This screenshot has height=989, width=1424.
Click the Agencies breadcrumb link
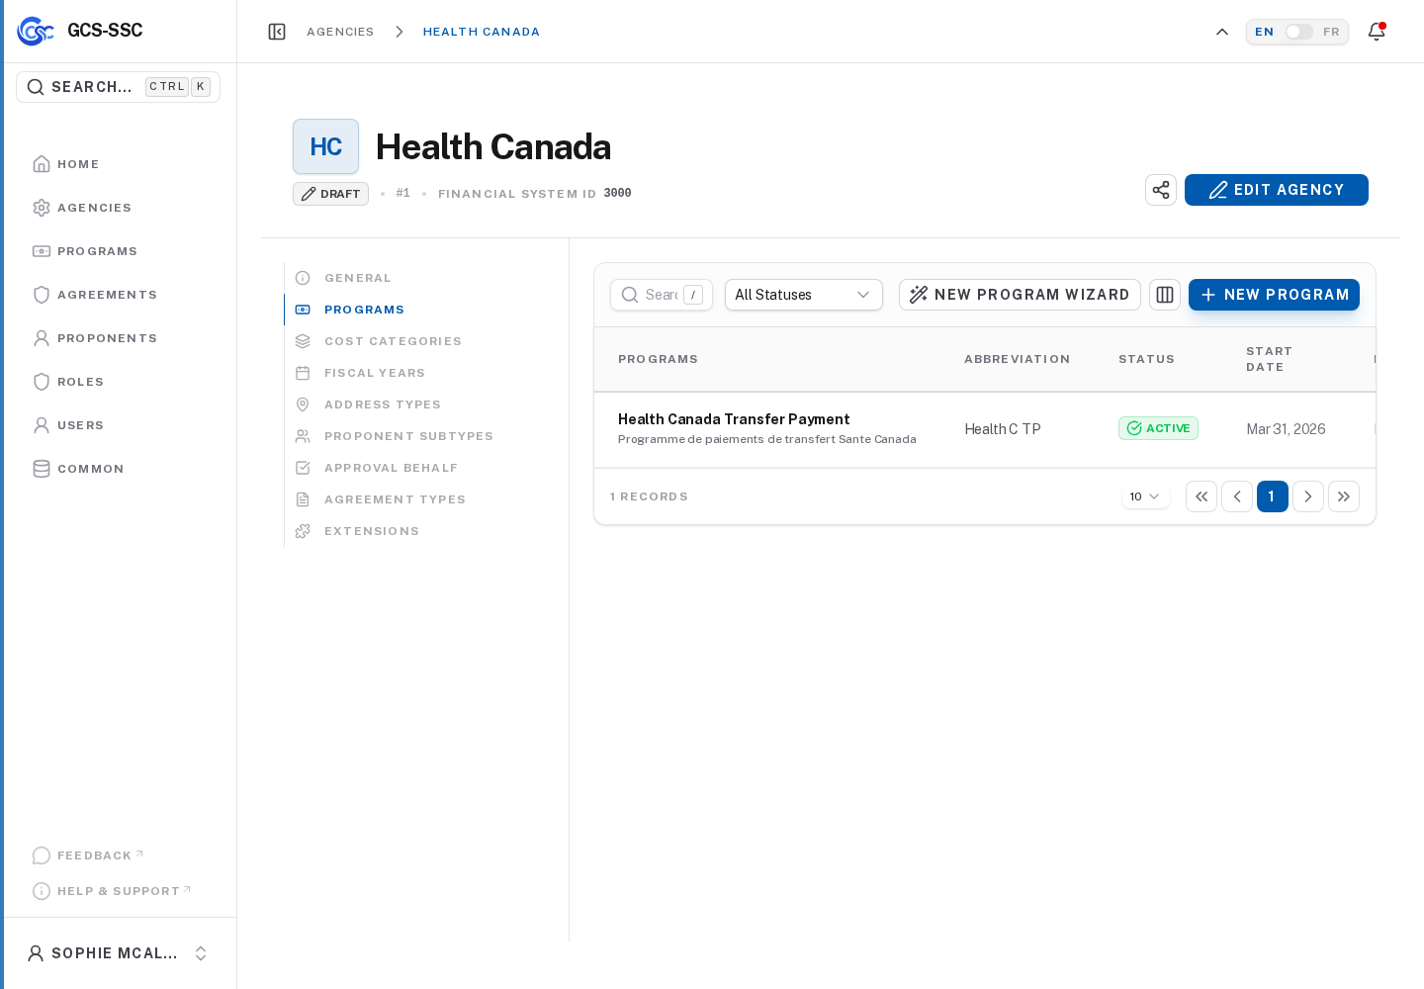pyautogui.click(x=340, y=32)
